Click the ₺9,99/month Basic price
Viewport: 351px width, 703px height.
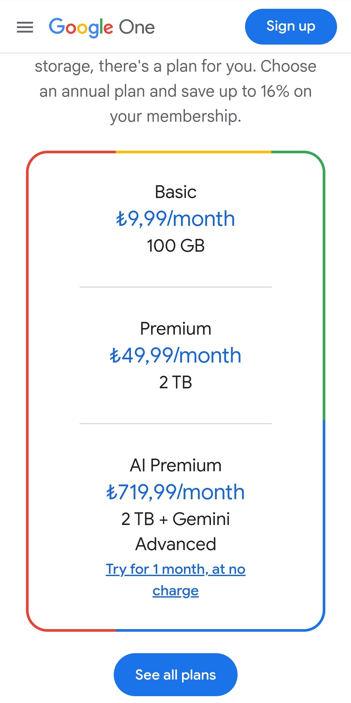click(x=175, y=219)
